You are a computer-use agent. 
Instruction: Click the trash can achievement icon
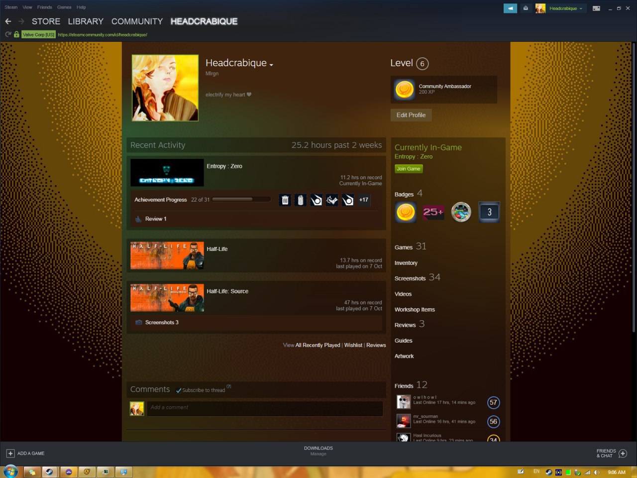pyautogui.click(x=285, y=200)
